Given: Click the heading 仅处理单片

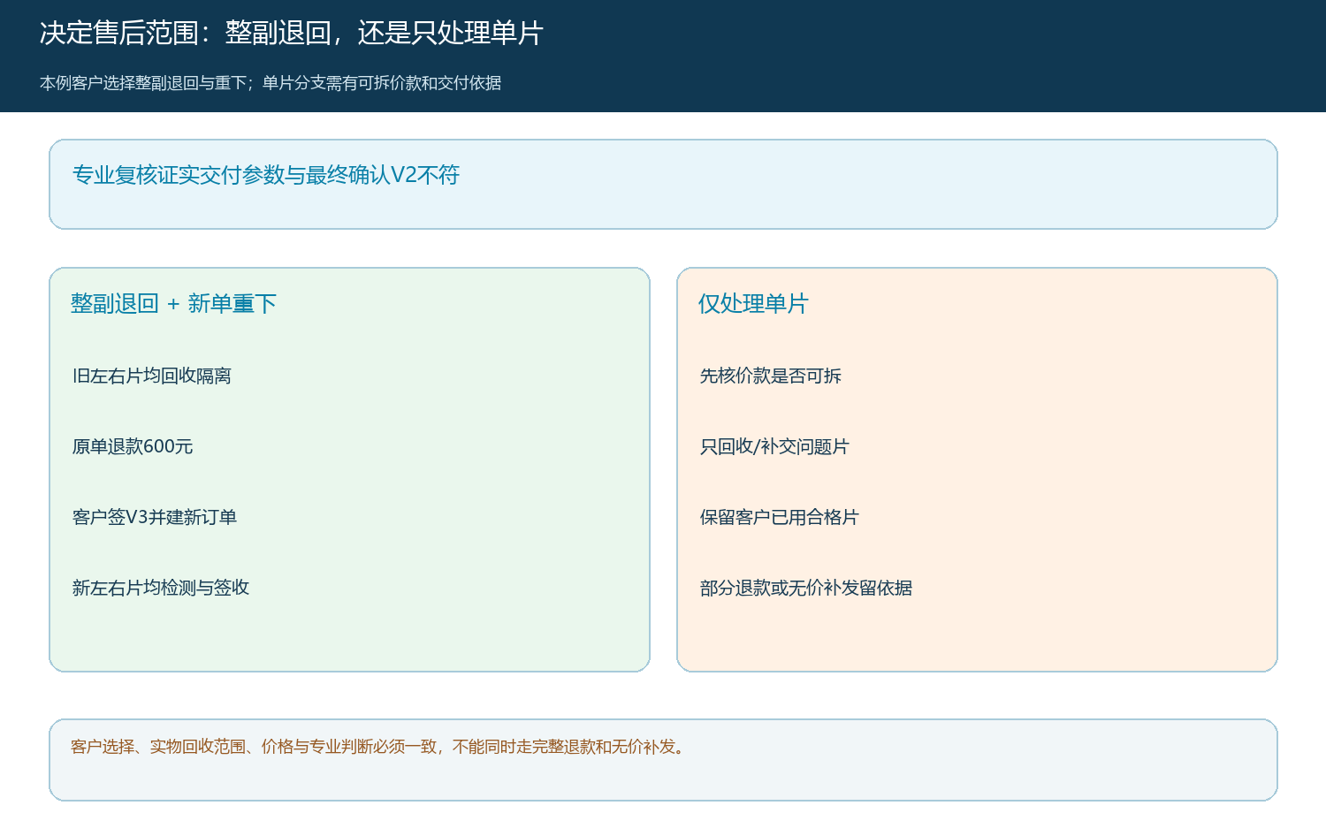Looking at the screenshot, I should [753, 304].
